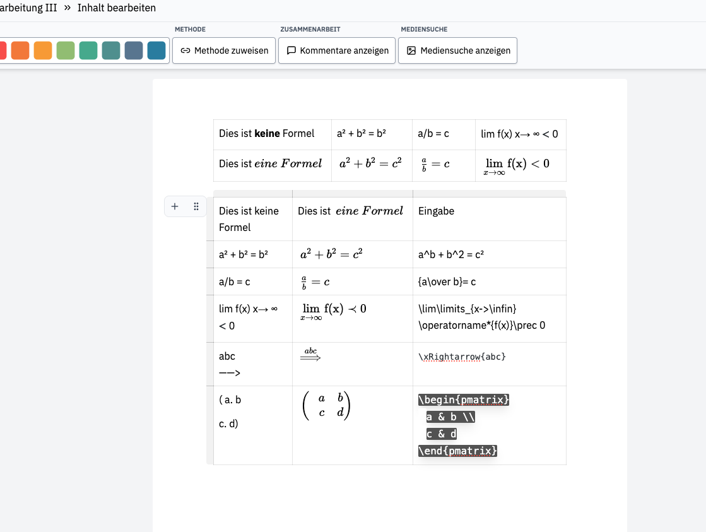Select the orange color swatch
The image size is (706, 532).
click(20, 49)
